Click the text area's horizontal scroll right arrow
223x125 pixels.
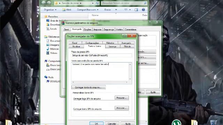126,82
